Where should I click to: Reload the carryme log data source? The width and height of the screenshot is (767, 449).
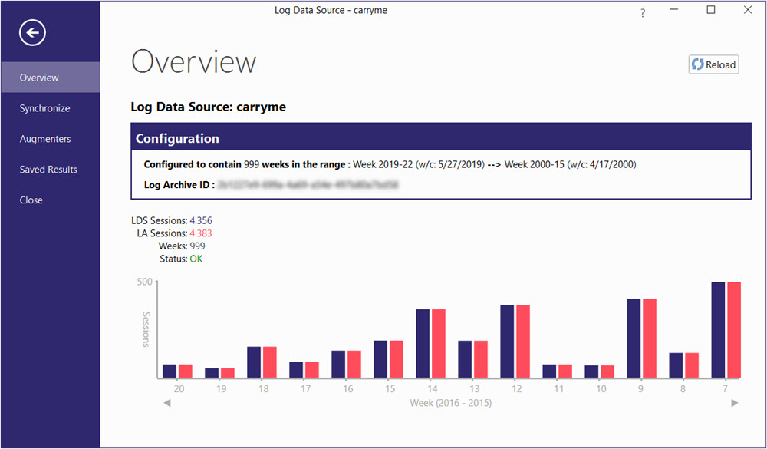713,64
